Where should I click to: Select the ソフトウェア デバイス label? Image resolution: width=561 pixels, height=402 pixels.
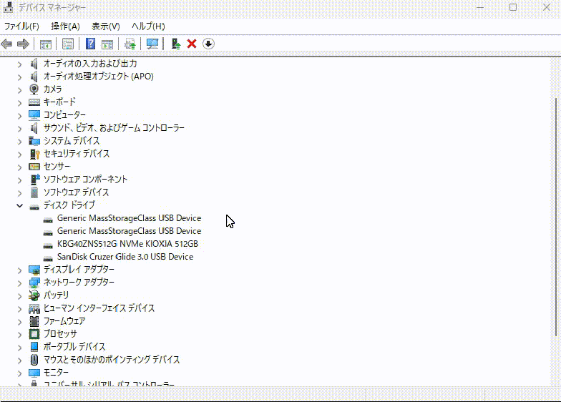(x=76, y=192)
